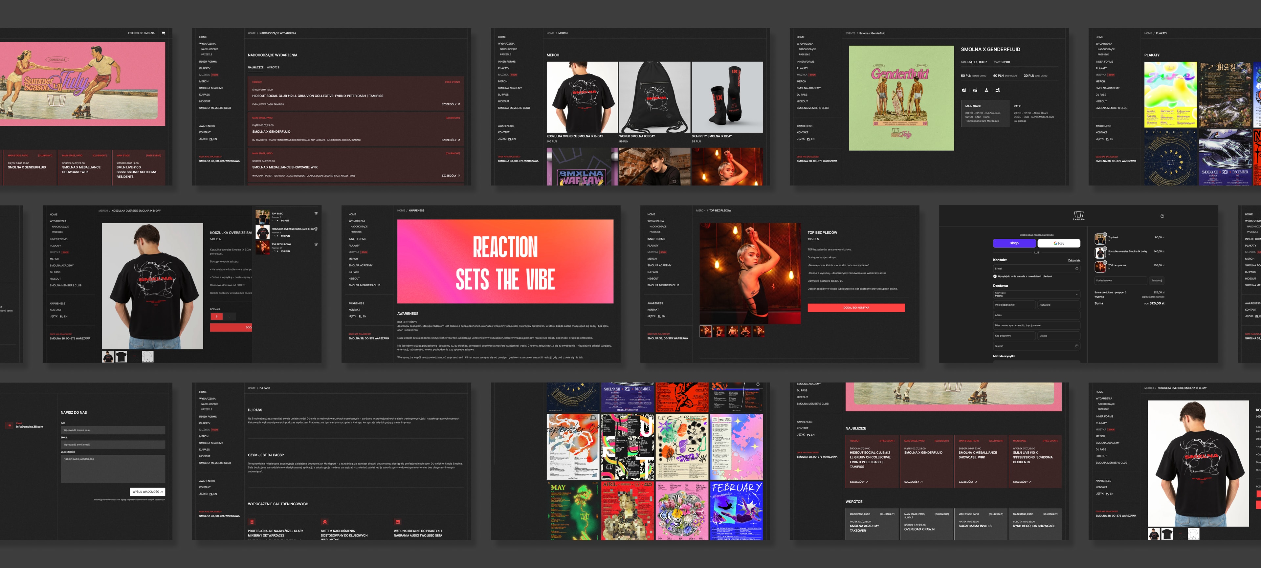The width and height of the screenshot is (1261, 568).
Task: Open DJ Pass in the Awareness page sidebar
Action: (354, 272)
